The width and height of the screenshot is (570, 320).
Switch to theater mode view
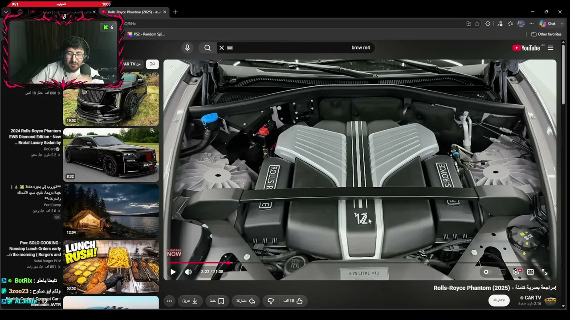coord(530,272)
